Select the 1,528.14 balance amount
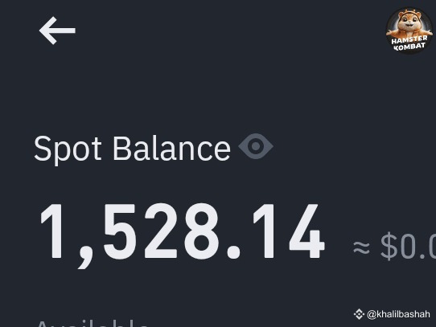The width and height of the screenshot is (436, 327). 183,233
